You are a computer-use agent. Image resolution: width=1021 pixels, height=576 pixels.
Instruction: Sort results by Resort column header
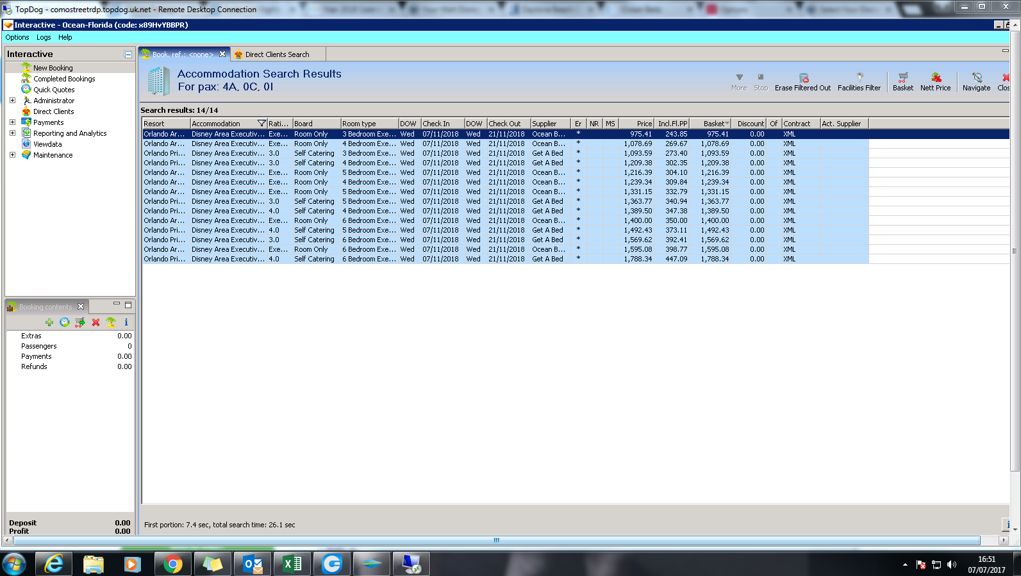click(x=166, y=124)
